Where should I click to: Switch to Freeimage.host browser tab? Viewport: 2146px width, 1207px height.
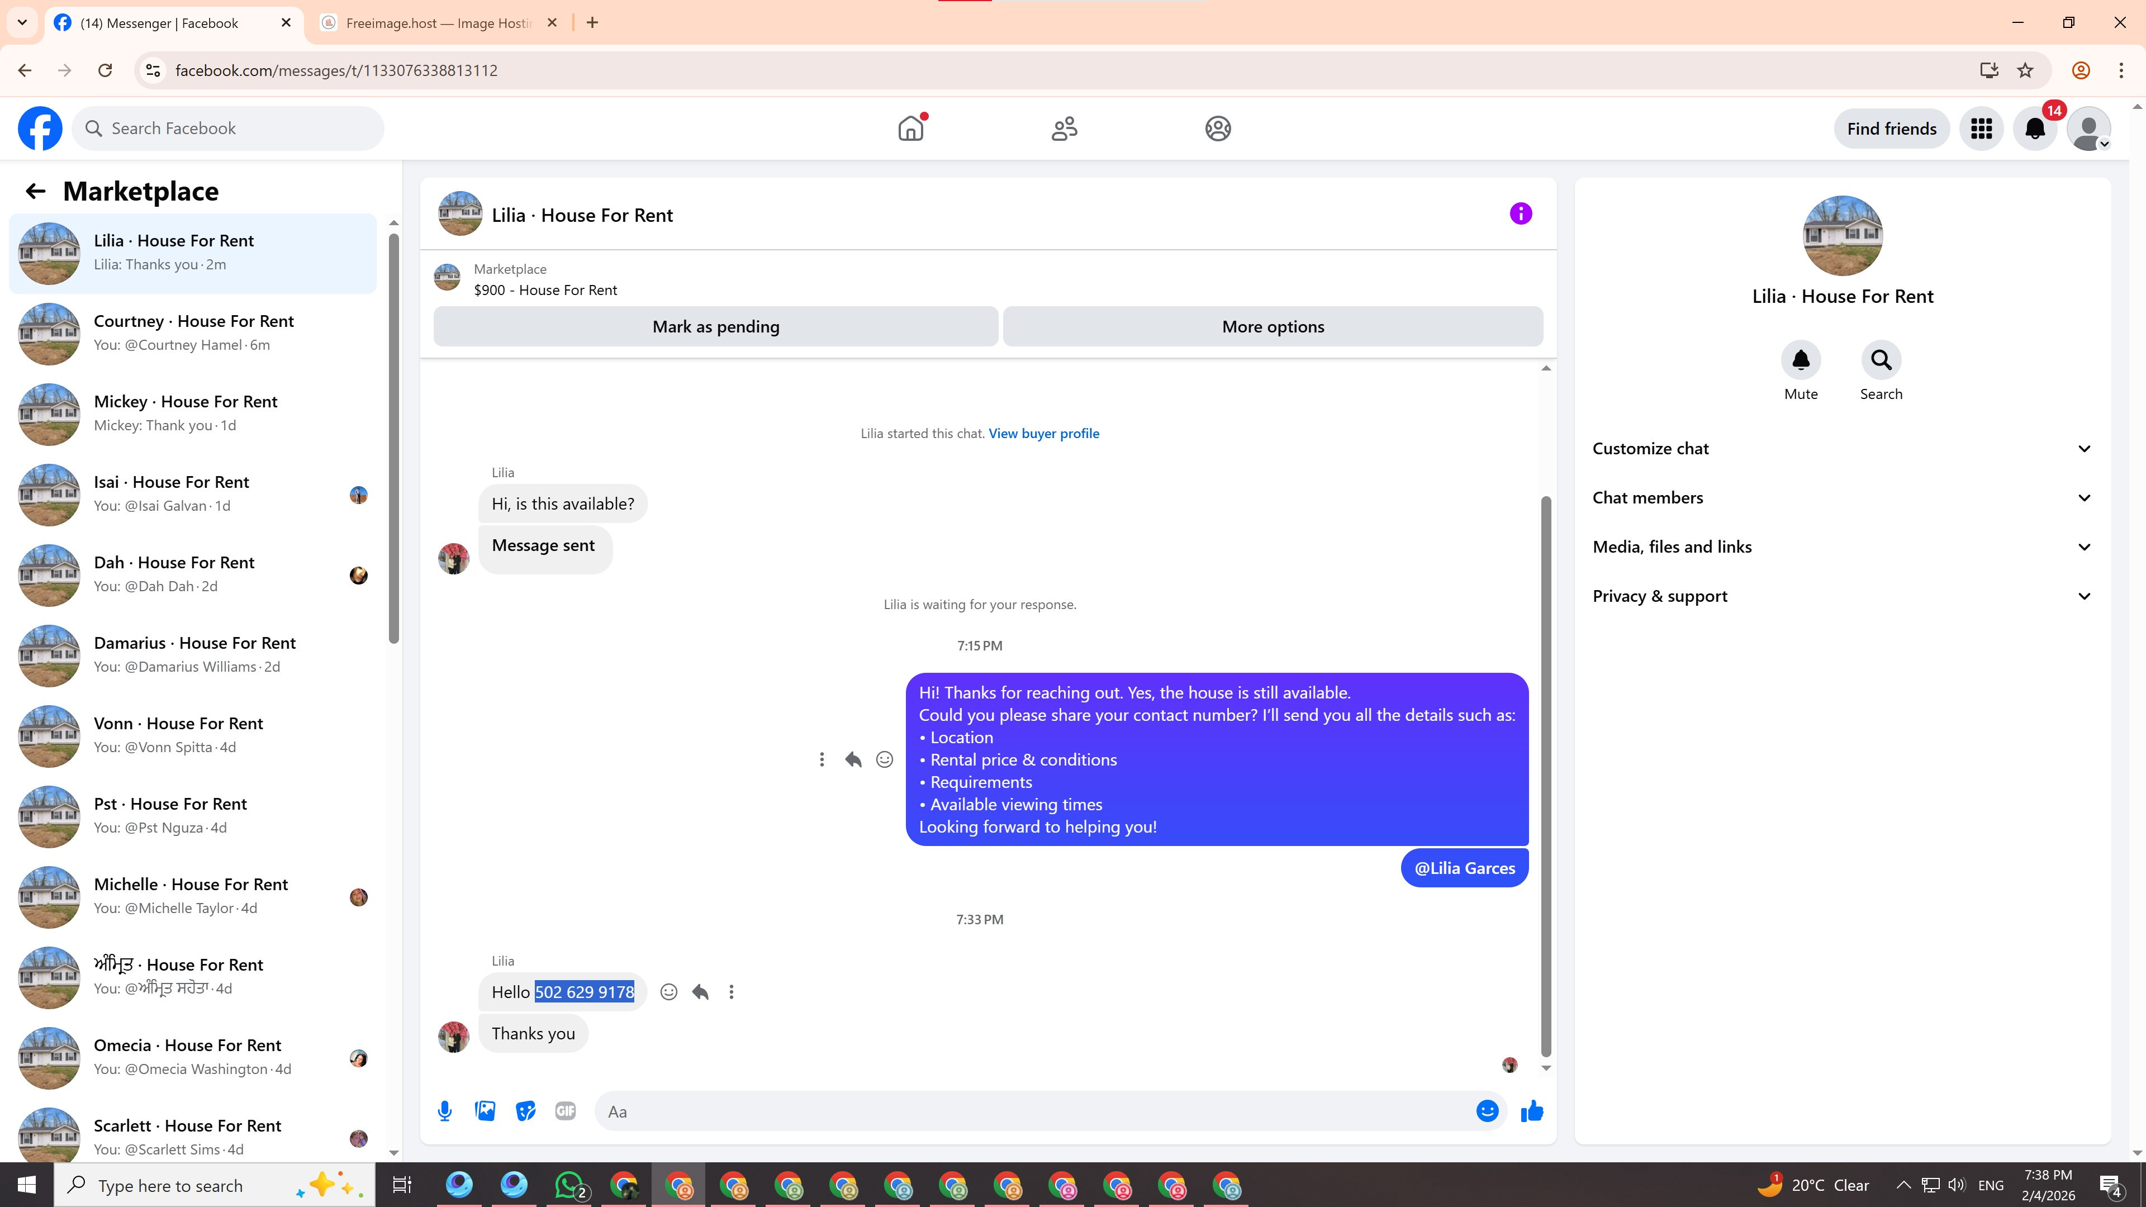pyautogui.click(x=438, y=23)
